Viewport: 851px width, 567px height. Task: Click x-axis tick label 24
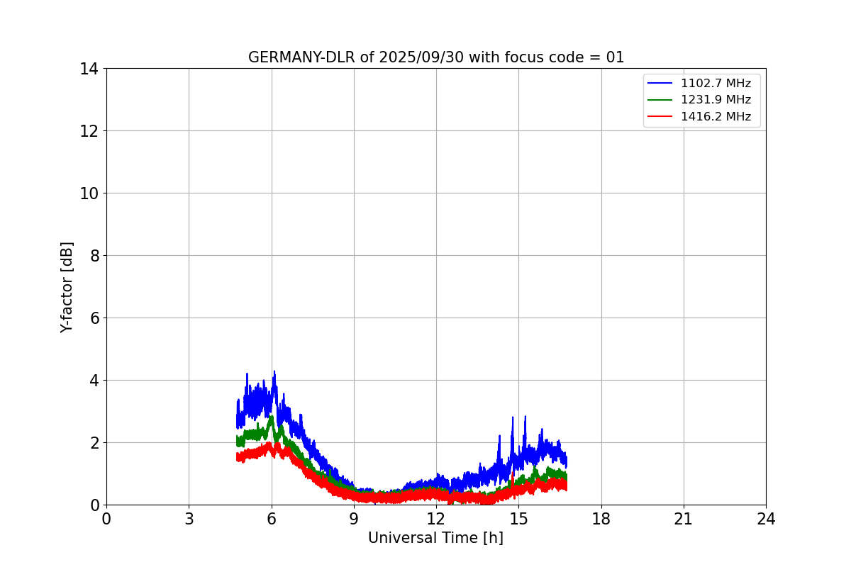click(766, 520)
